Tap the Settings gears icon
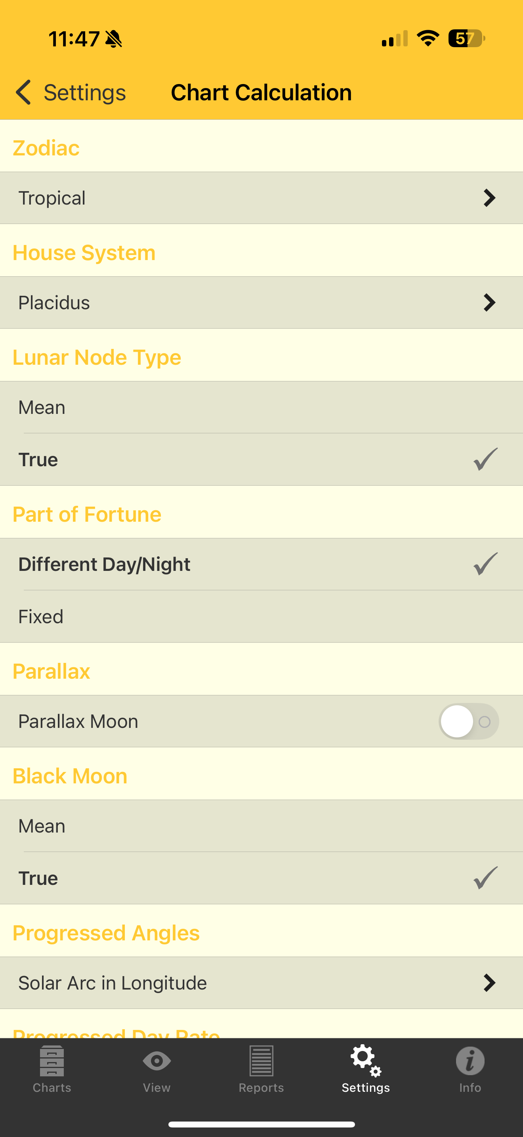523x1137 pixels. click(366, 1060)
